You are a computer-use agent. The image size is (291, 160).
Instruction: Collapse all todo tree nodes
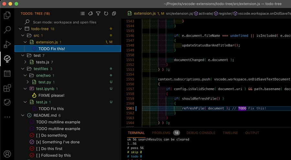click(x=114, y=13)
